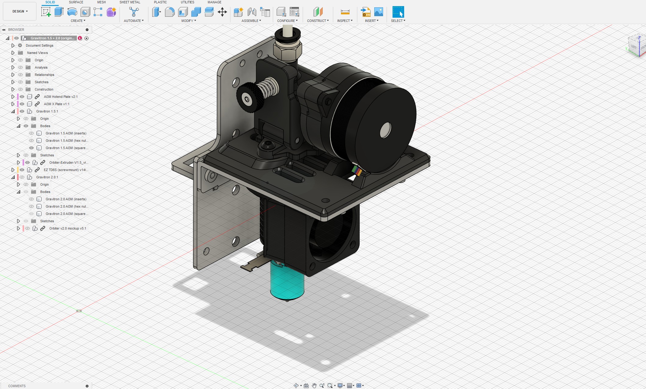The width and height of the screenshot is (646, 389).
Task: Toggle visibility of Orbiter-Extruder-V1.5 component
Action: (27, 162)
